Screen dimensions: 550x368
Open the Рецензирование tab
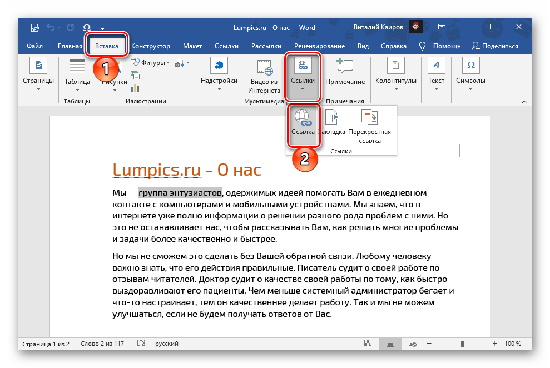[x=319, y=46]
